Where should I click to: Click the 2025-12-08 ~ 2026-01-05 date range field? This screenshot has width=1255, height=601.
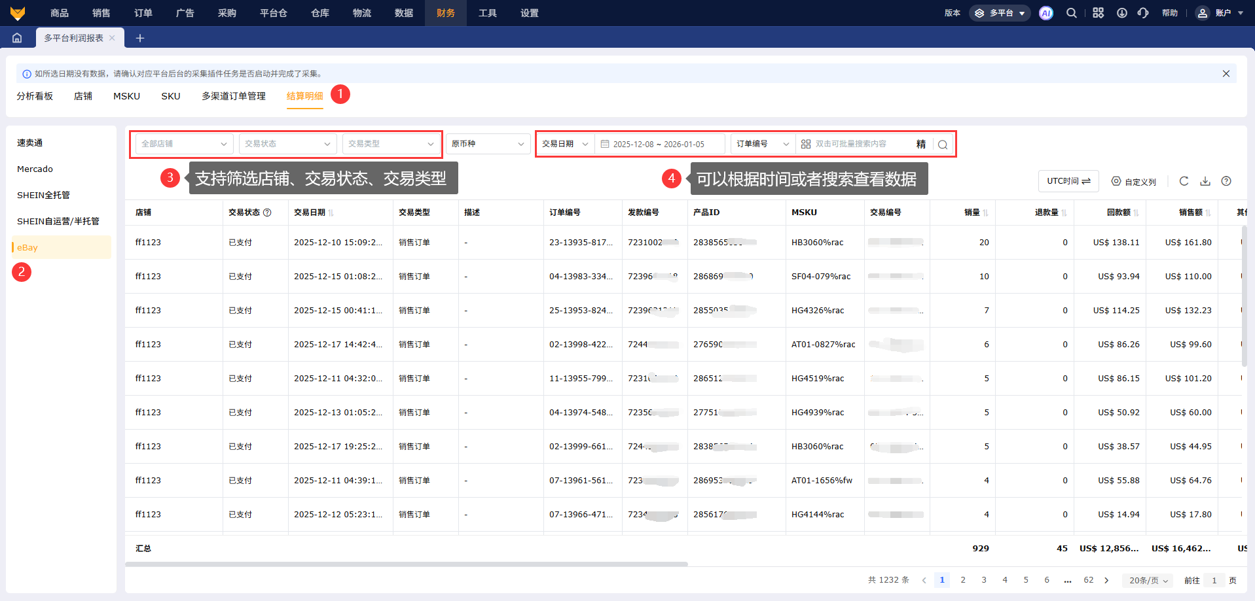[659, 144]
